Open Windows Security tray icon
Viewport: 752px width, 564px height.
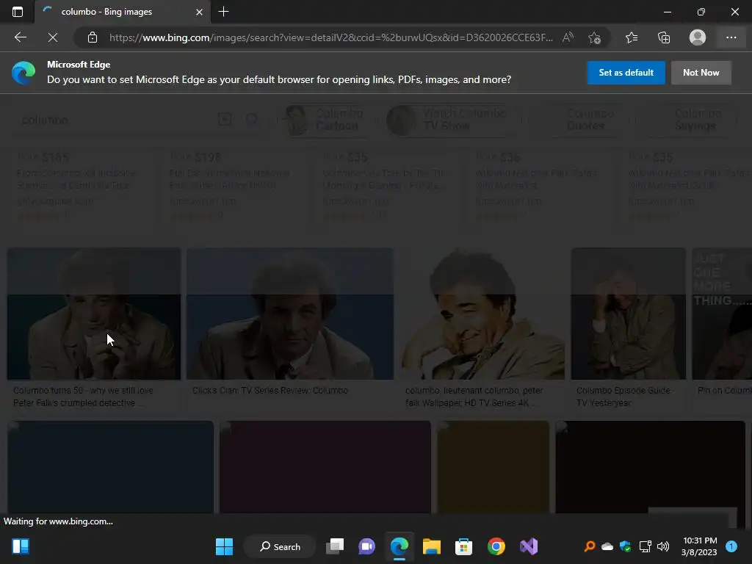(x=626, y=546)
